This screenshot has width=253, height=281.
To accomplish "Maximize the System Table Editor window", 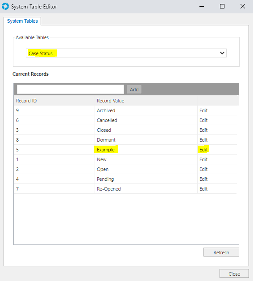I will click(222, 6).
